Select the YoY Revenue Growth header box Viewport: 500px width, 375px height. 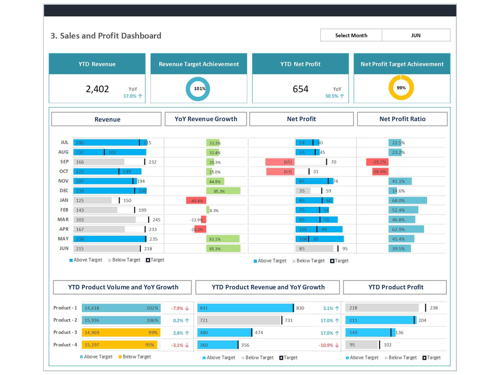[x=206, y=119]
